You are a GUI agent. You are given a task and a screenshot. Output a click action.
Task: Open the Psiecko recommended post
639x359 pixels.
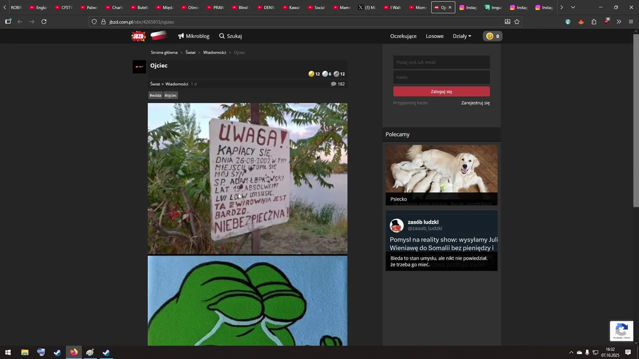[x=441, y=175]
